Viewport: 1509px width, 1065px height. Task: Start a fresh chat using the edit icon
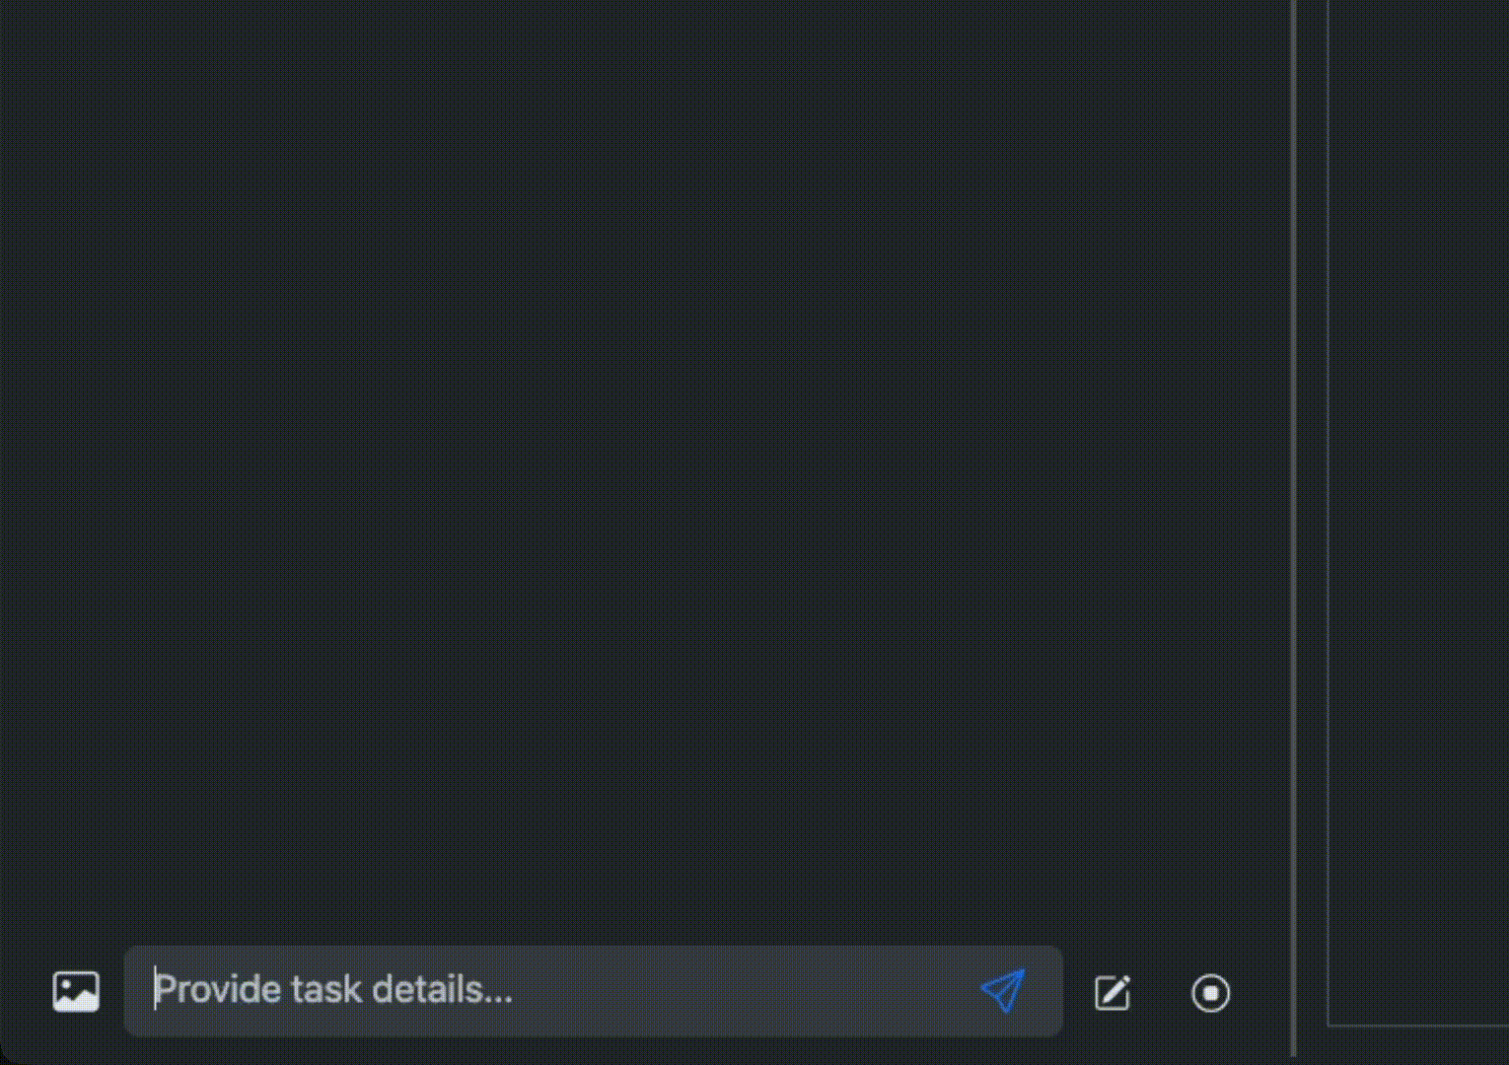[1113, 992]
